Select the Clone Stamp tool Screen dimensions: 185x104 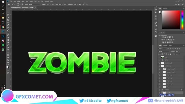point(8,33)
